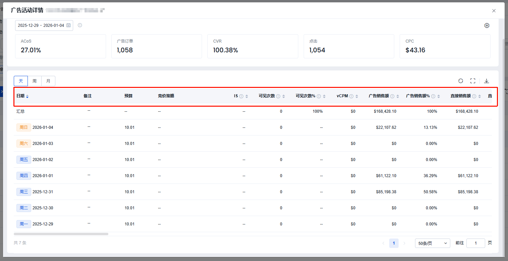
Task: Open the date range picker field
Action: coord(41,25)
